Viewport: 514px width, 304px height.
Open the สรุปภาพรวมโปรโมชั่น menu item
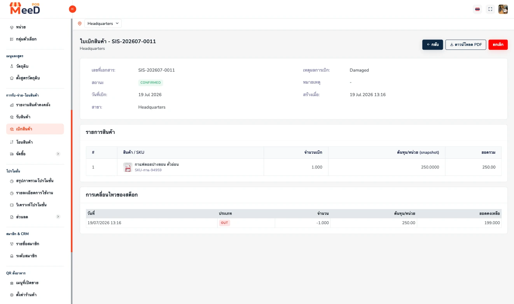pos(35,181)
